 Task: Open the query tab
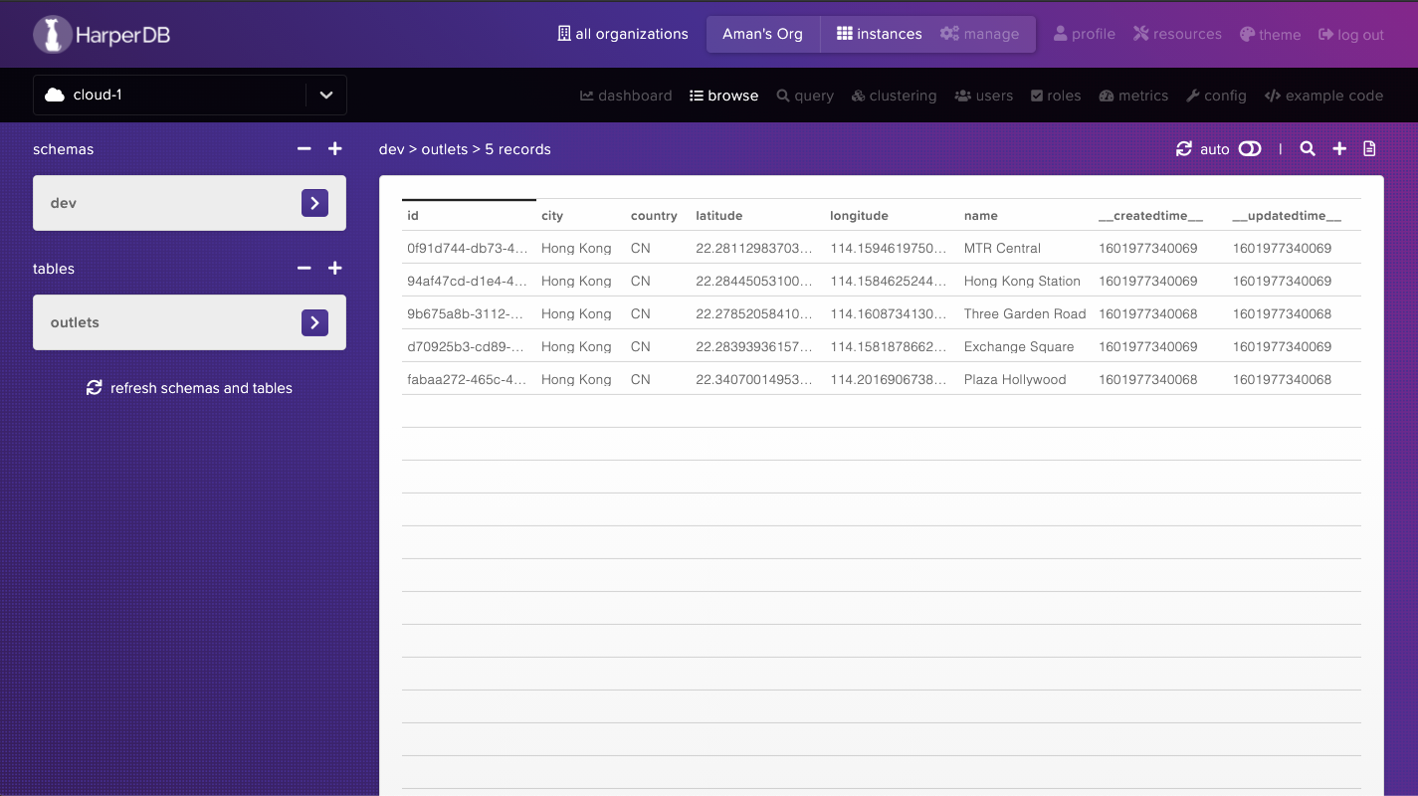[x=805, y=96]
